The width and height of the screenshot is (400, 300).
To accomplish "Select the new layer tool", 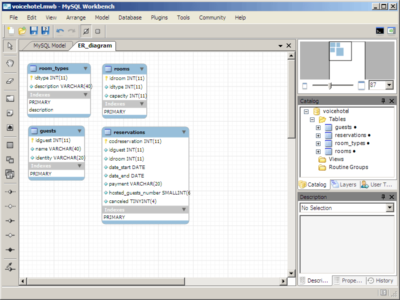I will 10,98.
